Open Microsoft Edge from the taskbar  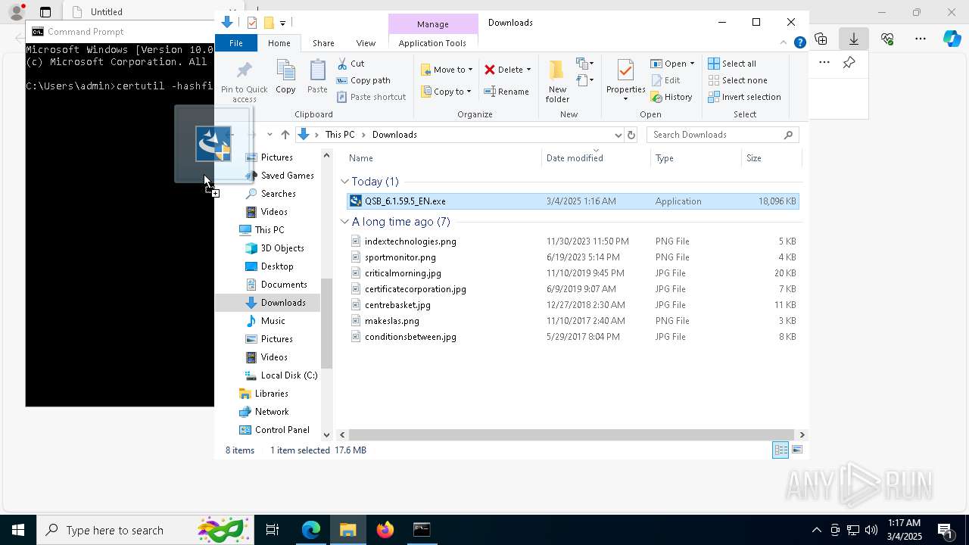tap(311, 530)
